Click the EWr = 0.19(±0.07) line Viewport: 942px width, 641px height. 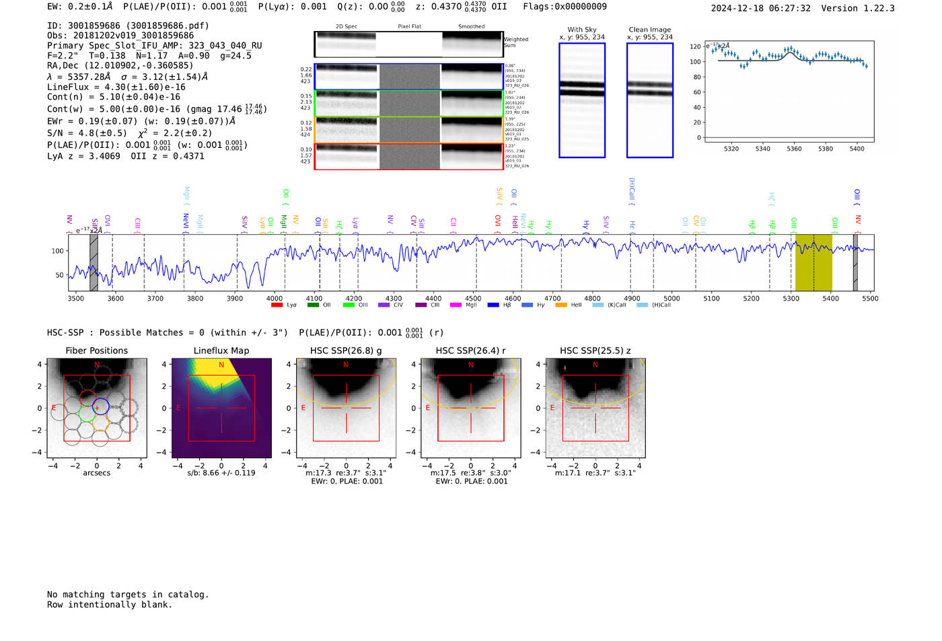pos(141,121)
